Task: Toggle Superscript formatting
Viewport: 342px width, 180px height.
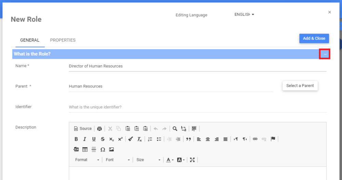Action: [120, 139]
